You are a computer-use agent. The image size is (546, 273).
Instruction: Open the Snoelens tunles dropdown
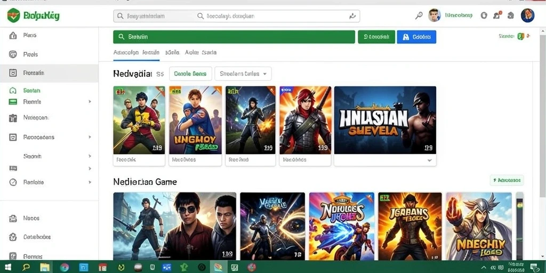click(243, 74)
